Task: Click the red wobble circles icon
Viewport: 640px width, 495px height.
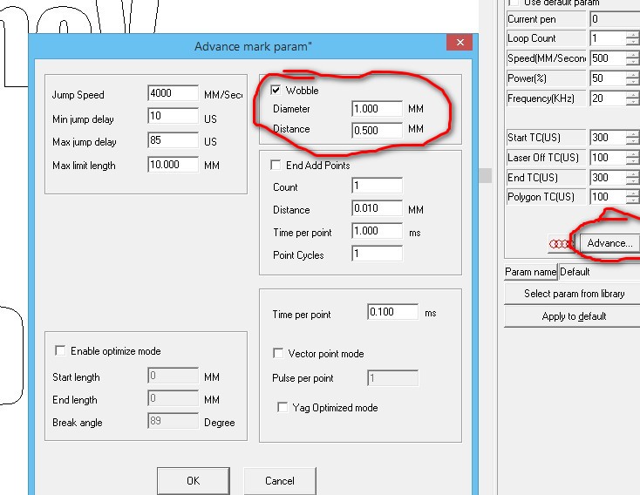Action: tap(561, 243)
